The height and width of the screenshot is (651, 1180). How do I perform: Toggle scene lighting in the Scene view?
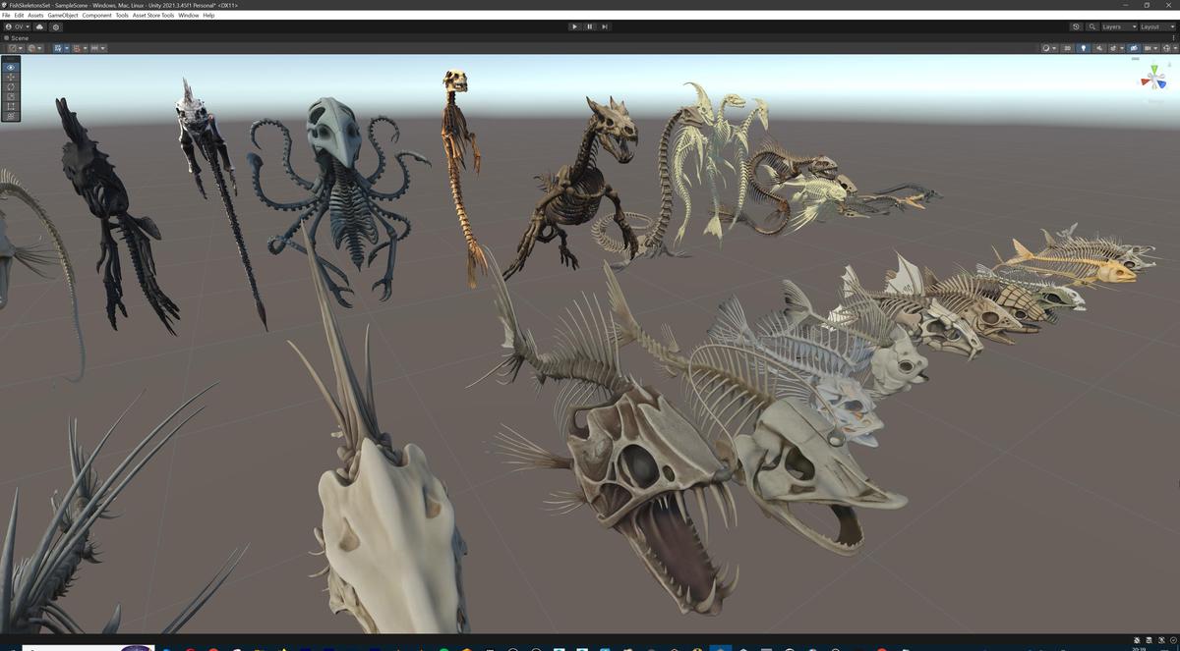[x=1084, y=47]
